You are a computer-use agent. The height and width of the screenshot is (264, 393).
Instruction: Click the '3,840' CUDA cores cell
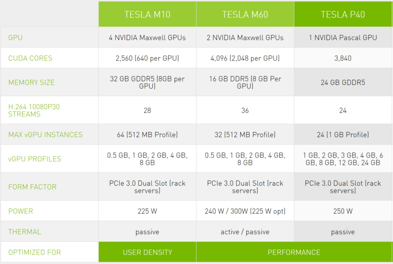coord(343,58)
